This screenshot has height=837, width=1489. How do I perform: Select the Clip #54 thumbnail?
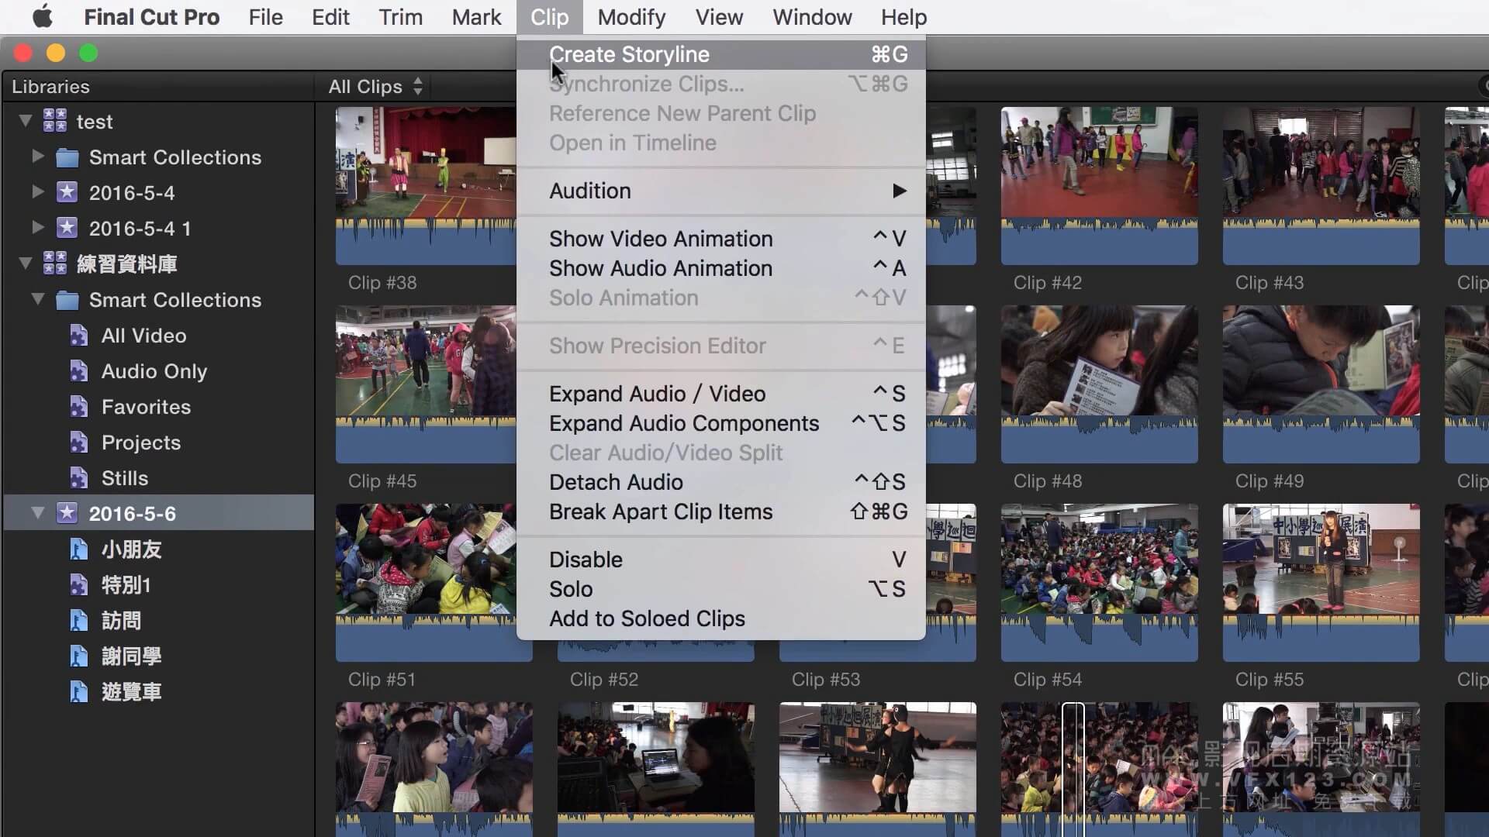(1099, 583)
